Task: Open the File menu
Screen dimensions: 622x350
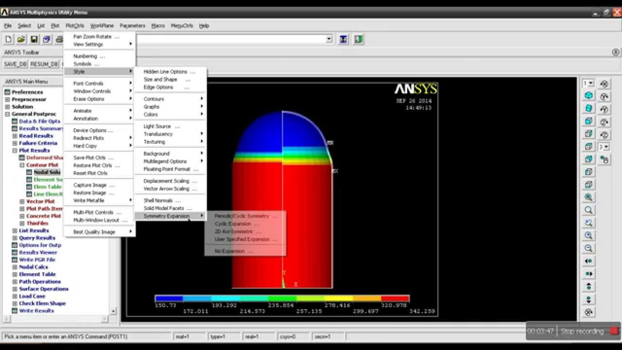Action: coord(8,26)
